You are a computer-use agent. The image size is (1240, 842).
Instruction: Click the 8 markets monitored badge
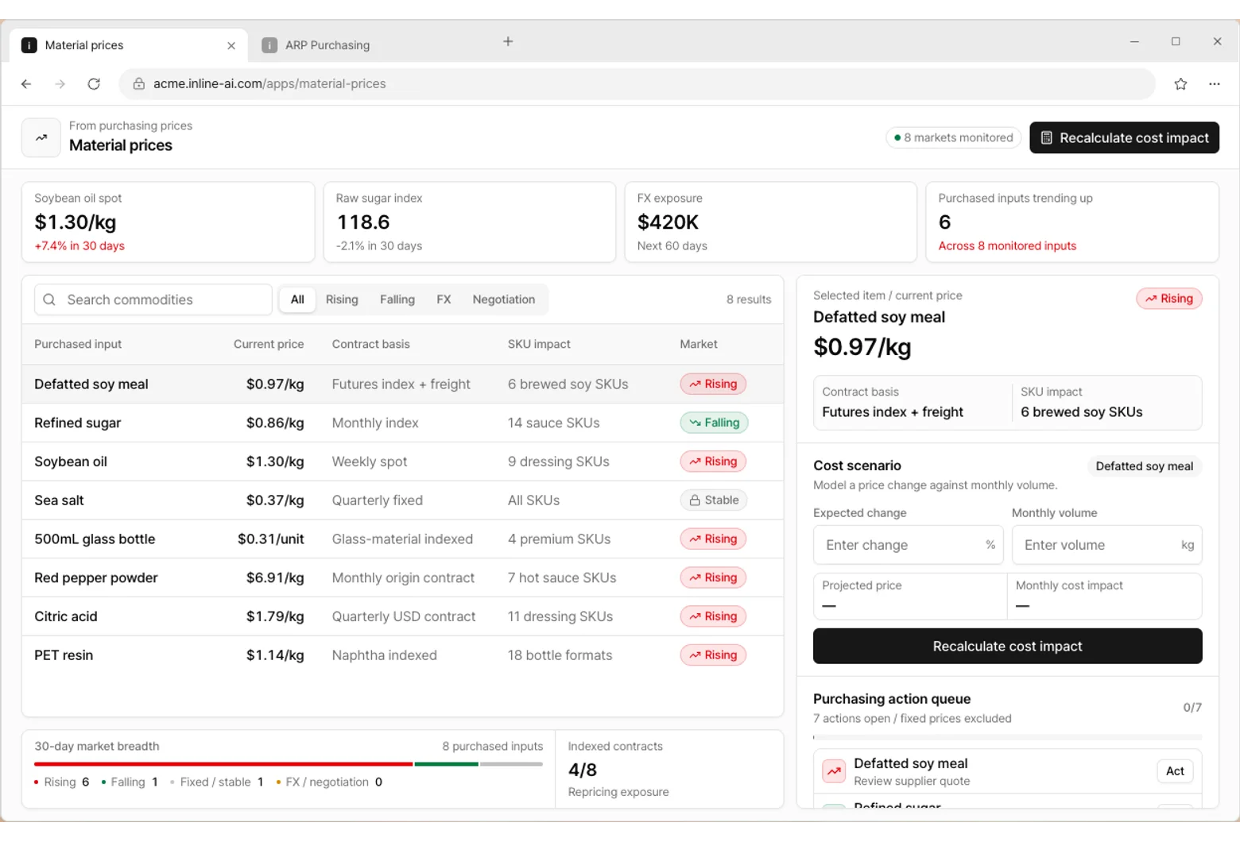[x=954, y=137]
